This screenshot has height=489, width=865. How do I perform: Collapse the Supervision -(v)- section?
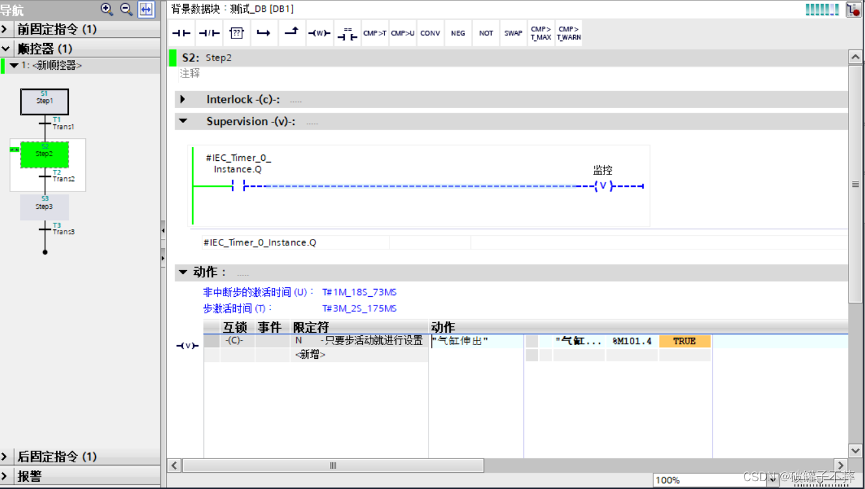(183, 121)
